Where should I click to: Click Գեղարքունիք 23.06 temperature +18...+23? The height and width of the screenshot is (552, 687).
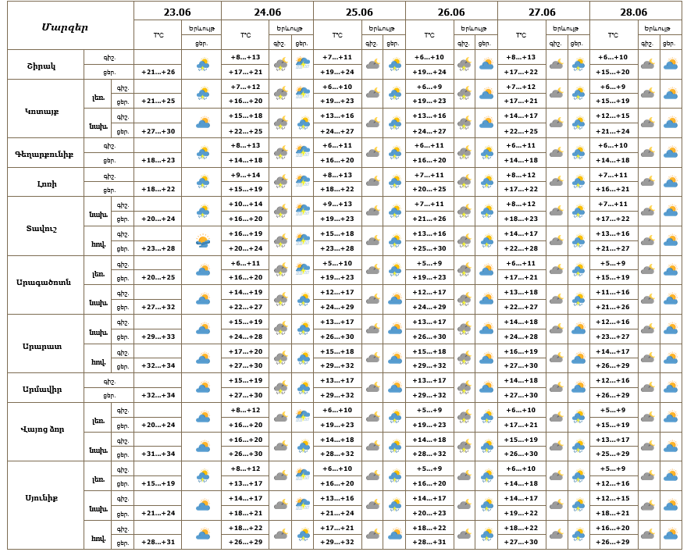(158, 160)
